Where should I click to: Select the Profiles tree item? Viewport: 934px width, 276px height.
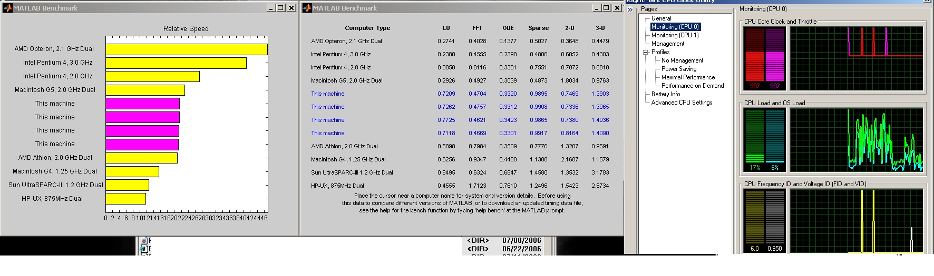coord(660,52)
